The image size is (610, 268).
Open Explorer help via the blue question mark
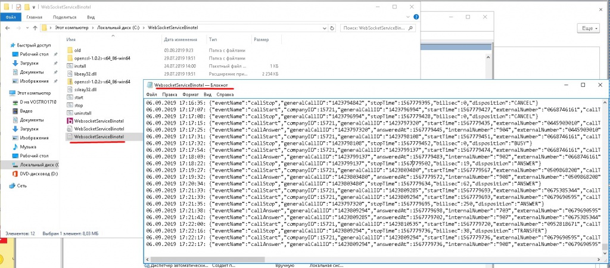(x=416, y=17)
